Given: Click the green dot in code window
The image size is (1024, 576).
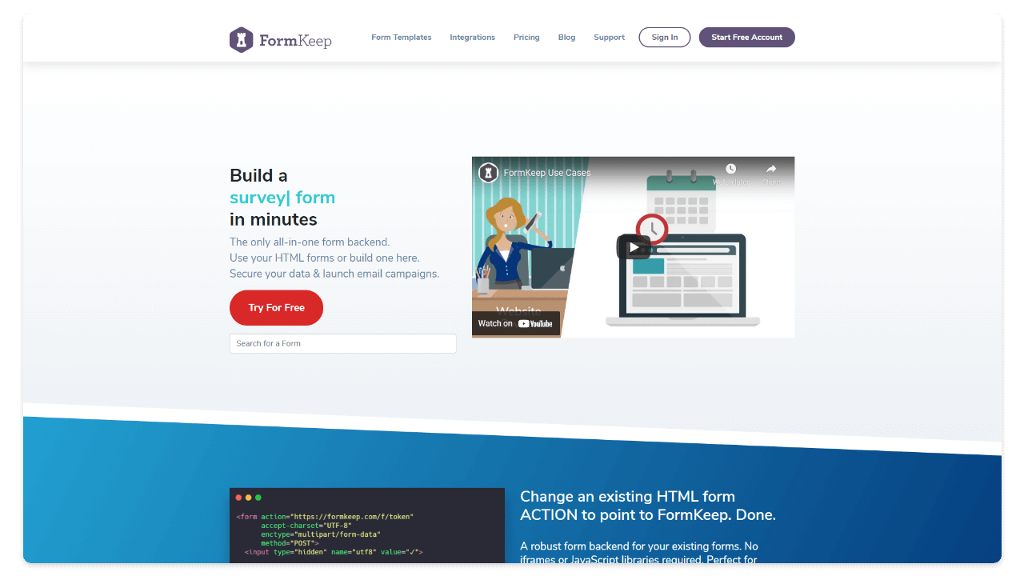Looking at the screenshot, I should [258, 498].
